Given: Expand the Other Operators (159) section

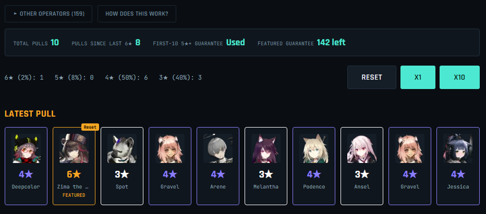Looking at the screenshot, I should (x=48, y=14).
